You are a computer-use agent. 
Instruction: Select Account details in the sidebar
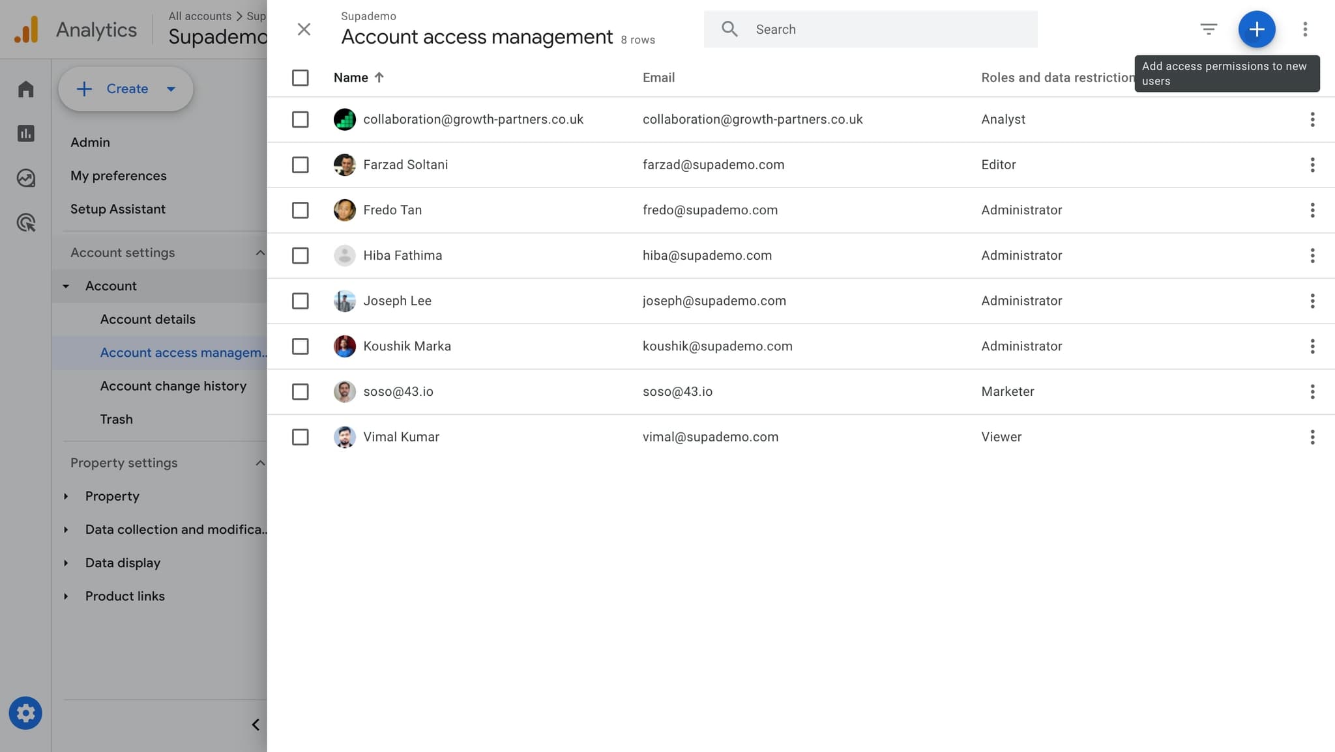coord(147,319)
